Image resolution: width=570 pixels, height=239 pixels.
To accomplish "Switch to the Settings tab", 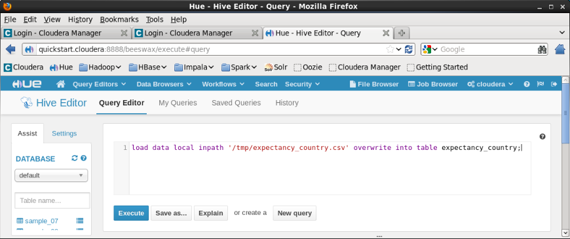I will (x=64, y=134).
